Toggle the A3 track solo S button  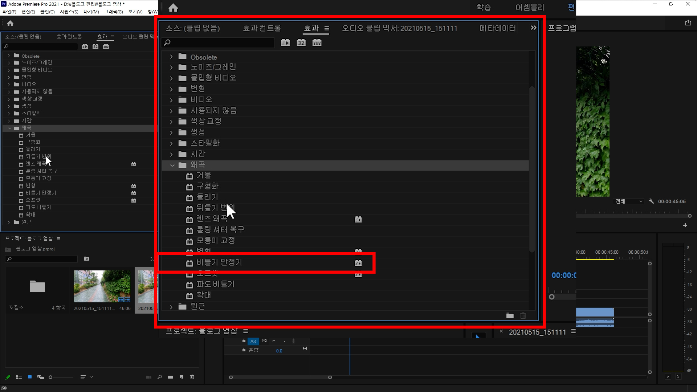point(284,341)
